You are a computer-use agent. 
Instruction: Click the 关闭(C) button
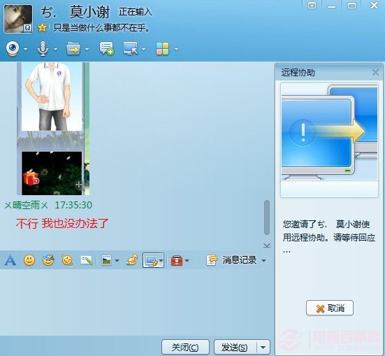point(185,347)
